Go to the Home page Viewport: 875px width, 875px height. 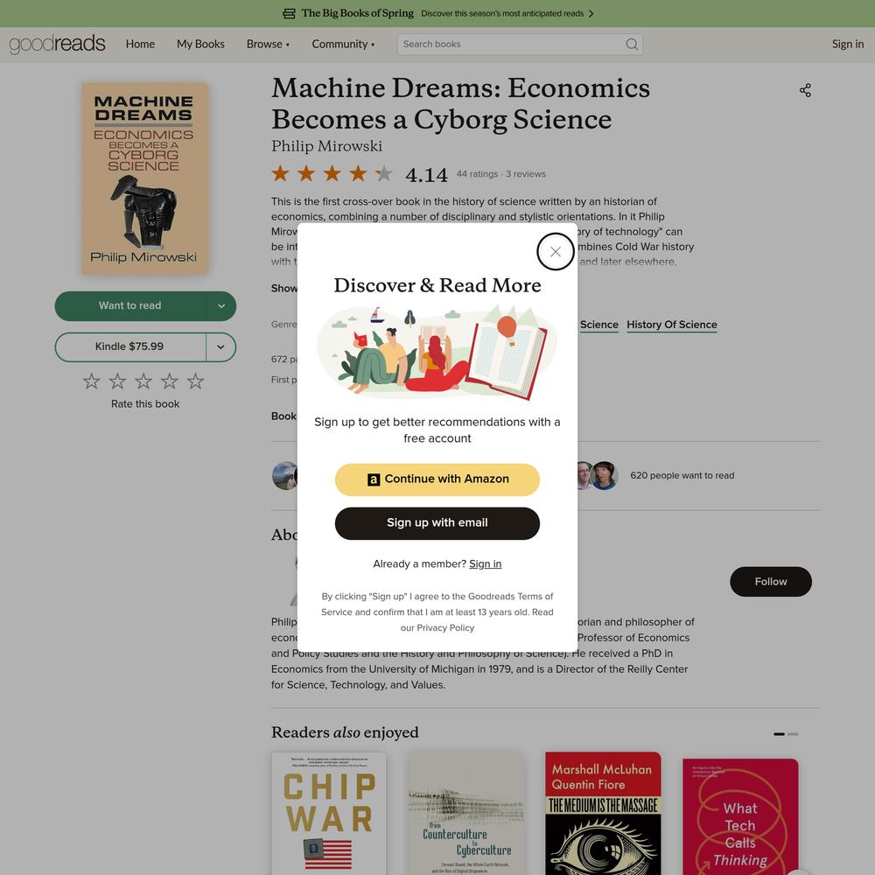(x=140, y=44)
